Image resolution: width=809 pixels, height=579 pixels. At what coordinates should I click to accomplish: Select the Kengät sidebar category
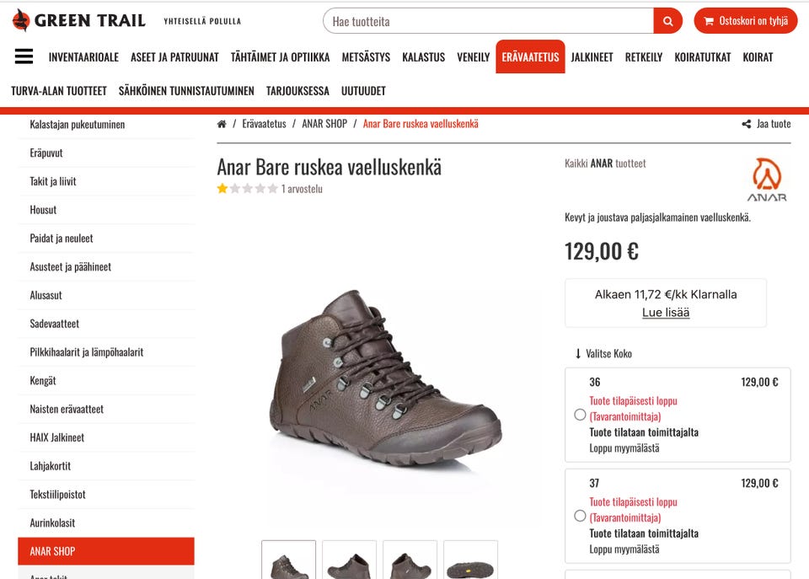coord(43,381)
